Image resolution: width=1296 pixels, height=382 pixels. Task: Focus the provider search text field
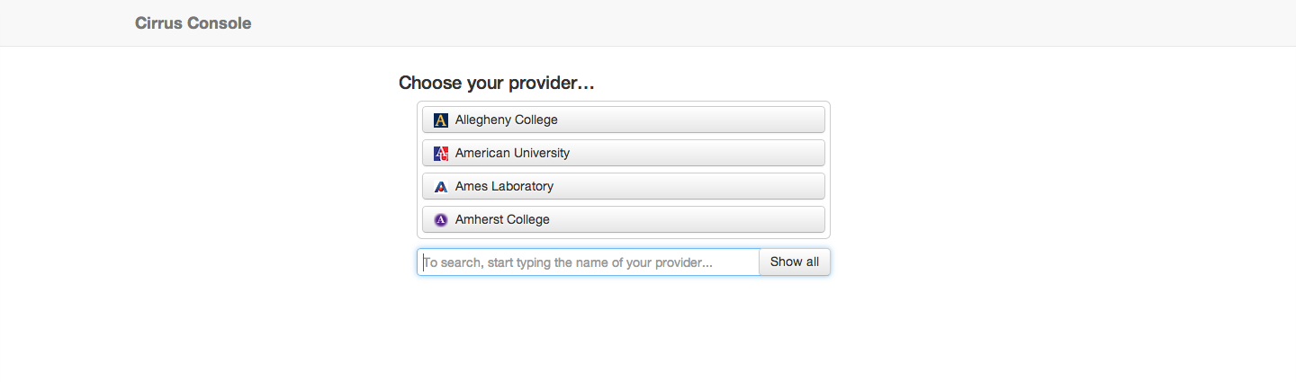coord(589,262)
